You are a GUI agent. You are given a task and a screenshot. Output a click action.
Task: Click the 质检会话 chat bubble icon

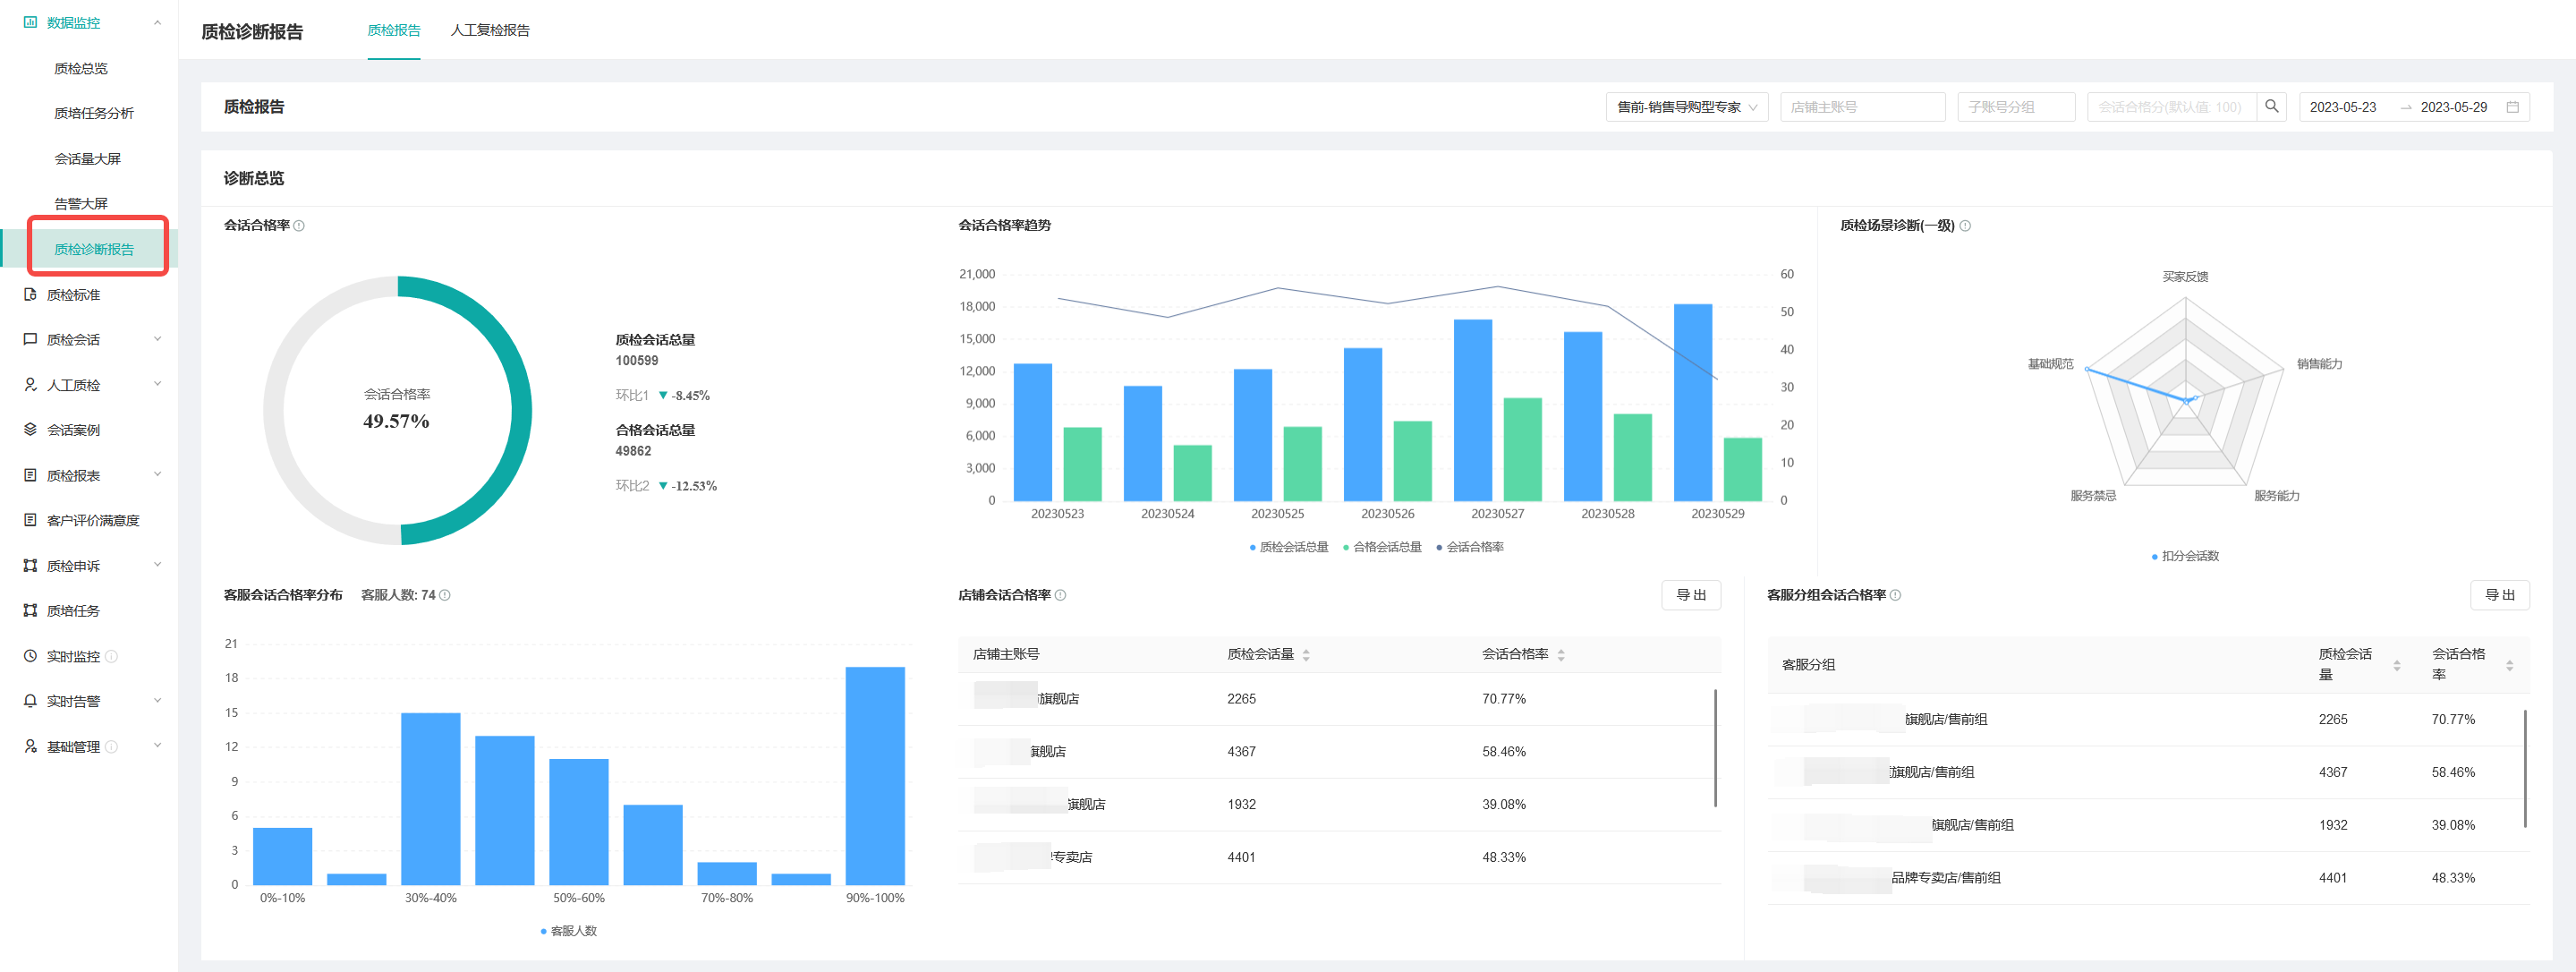pyautogui.click(x=30, y=339)
